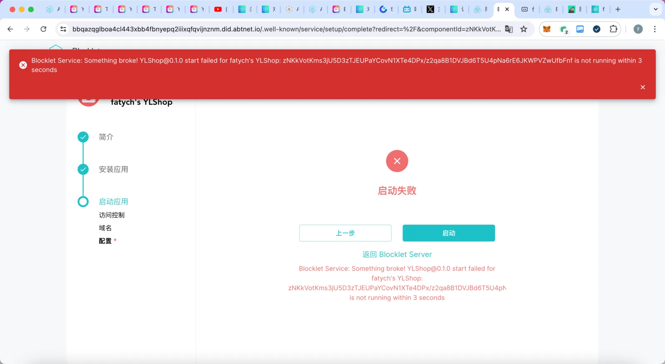Viewport: 665px width, 364px height.
Task: Click the error message below the link
Action: pos(397,283)
